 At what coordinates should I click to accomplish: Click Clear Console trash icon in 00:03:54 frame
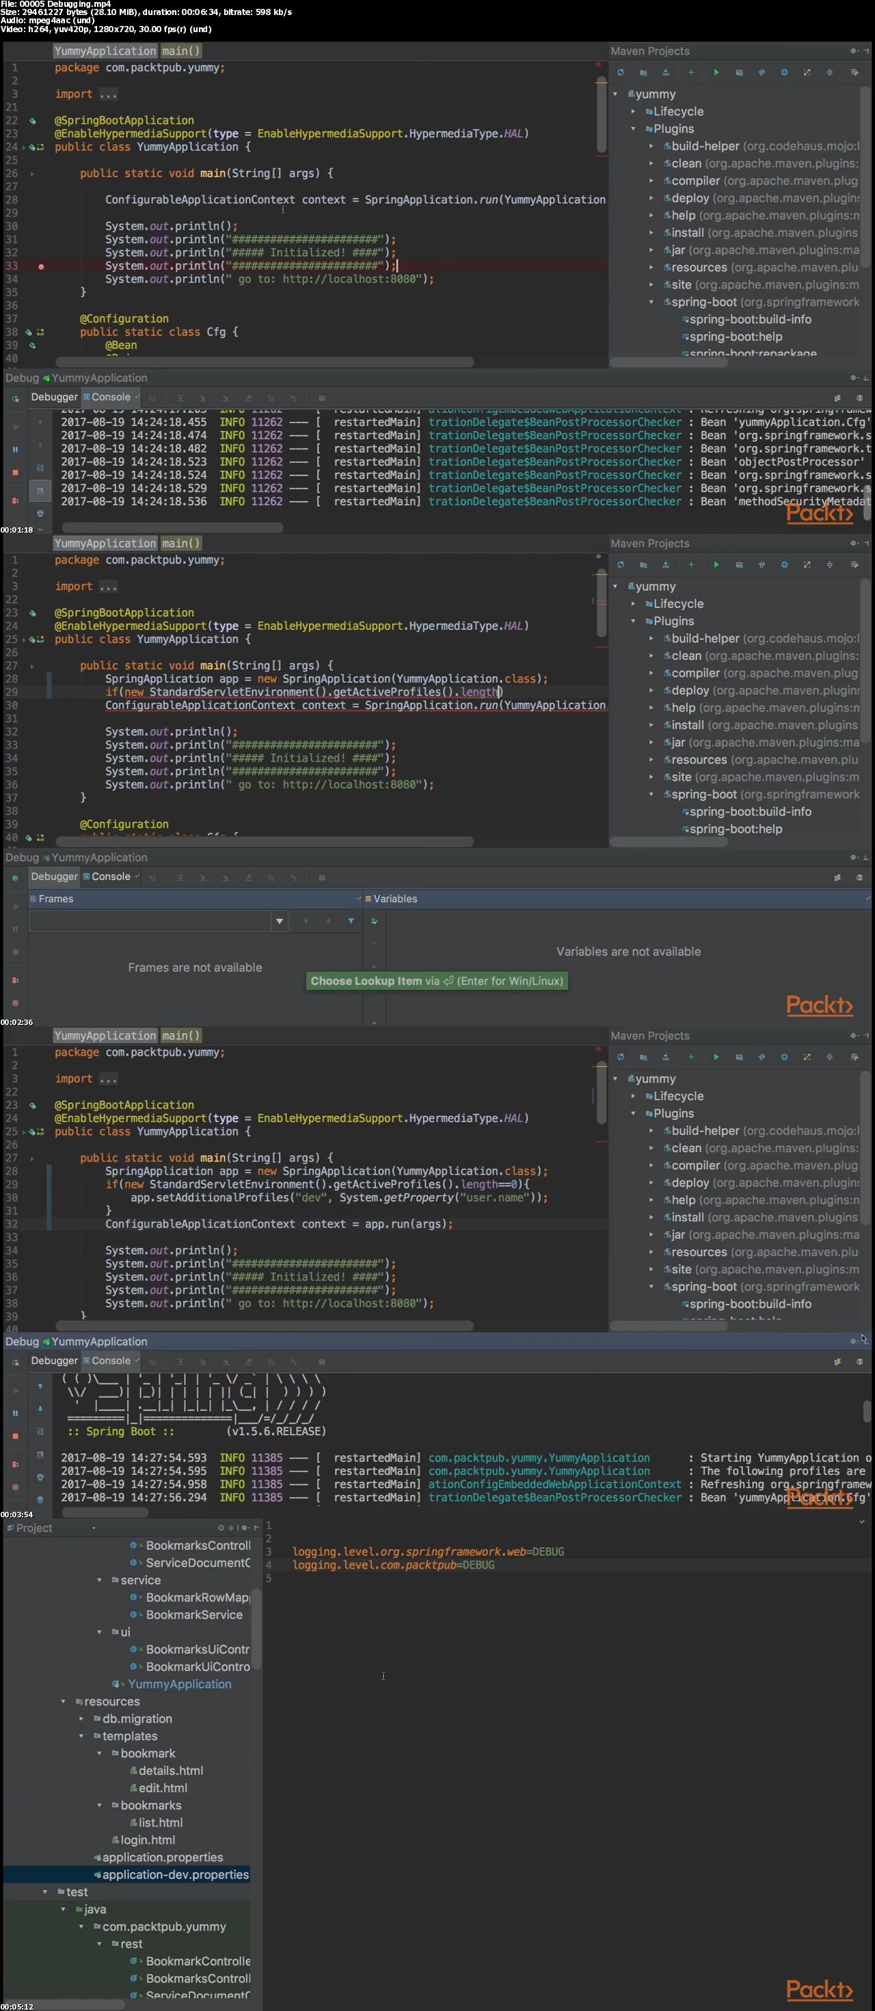(x=40, y=1500)
